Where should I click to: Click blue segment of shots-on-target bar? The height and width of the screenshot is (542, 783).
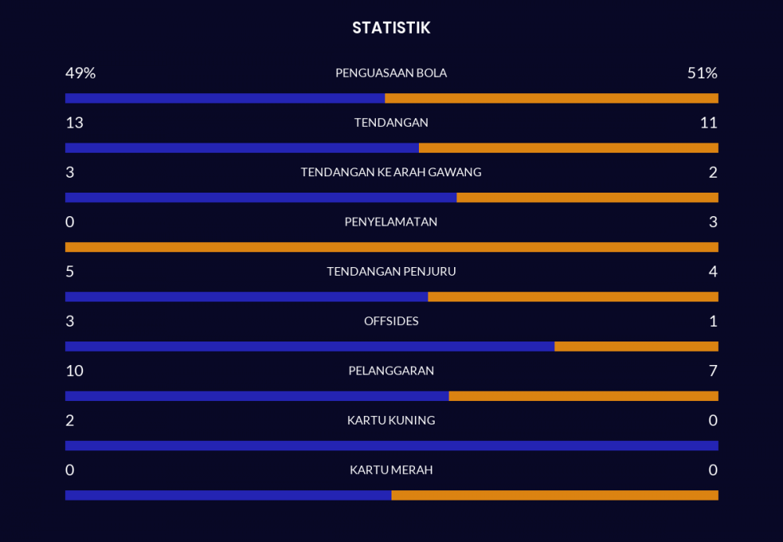point(261,197)
